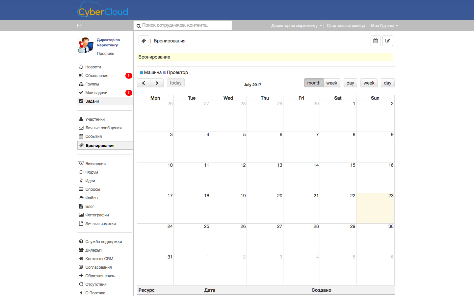Screen dimensions: 474x296
Task: Advance to next month arrow
Action: [157, 83]
